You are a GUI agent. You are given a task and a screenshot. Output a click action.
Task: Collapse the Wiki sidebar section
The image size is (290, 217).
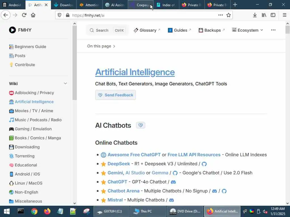[65, 83]
